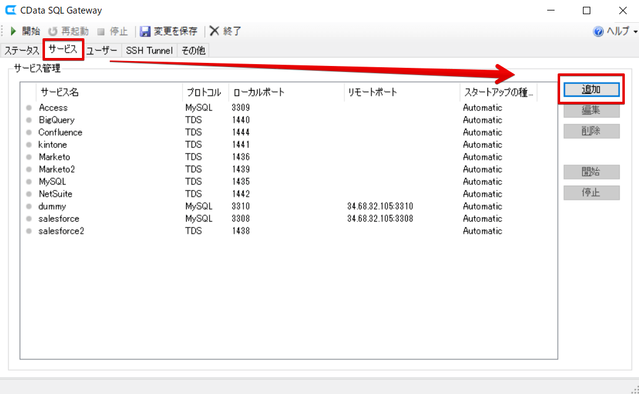The width and height of the screenshot is (639, 394).
Task: Click status dot beside the salesforce 3308 row
Action: click(29, 219)
